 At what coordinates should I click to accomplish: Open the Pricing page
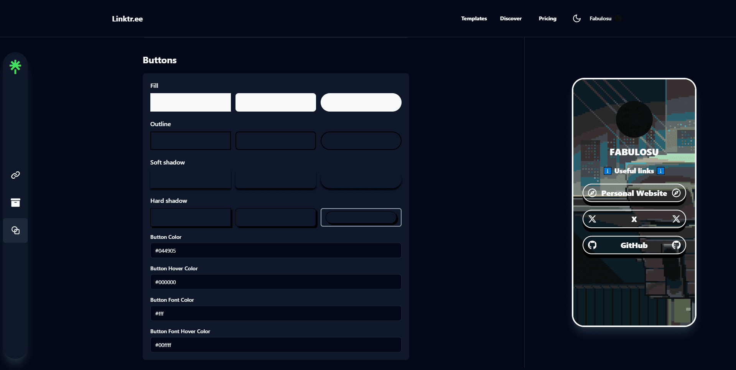pyautogui.click(x=547, y=18)
